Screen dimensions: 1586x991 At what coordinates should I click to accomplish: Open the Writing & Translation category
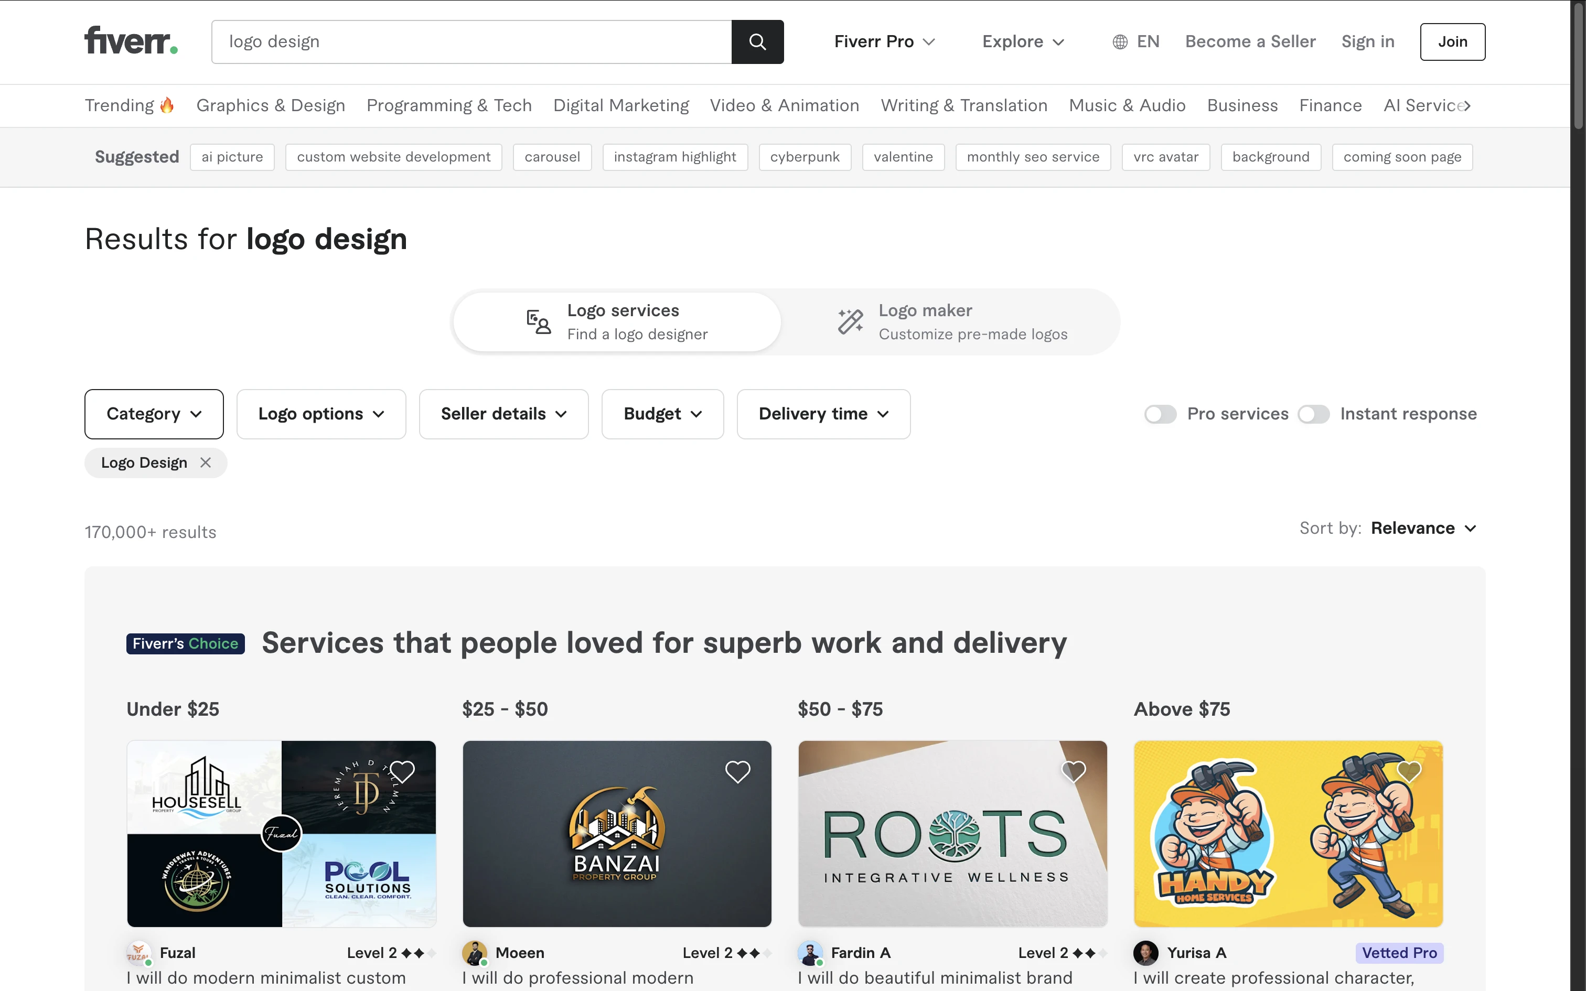964,105
